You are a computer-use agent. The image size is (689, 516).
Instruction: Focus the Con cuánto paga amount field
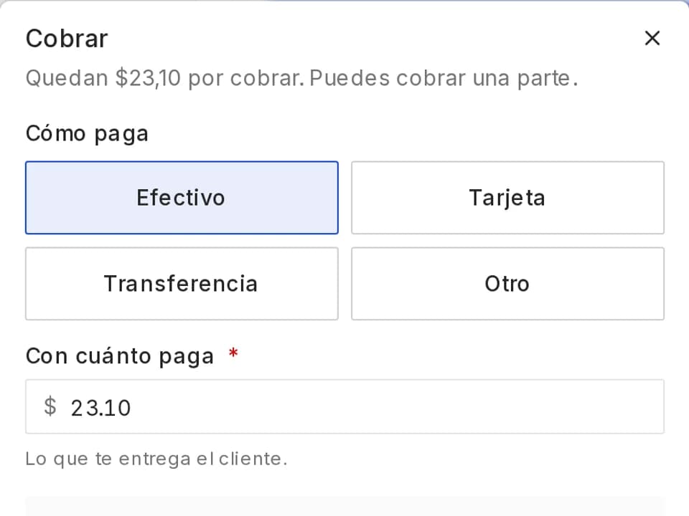(x=344, y=407)
